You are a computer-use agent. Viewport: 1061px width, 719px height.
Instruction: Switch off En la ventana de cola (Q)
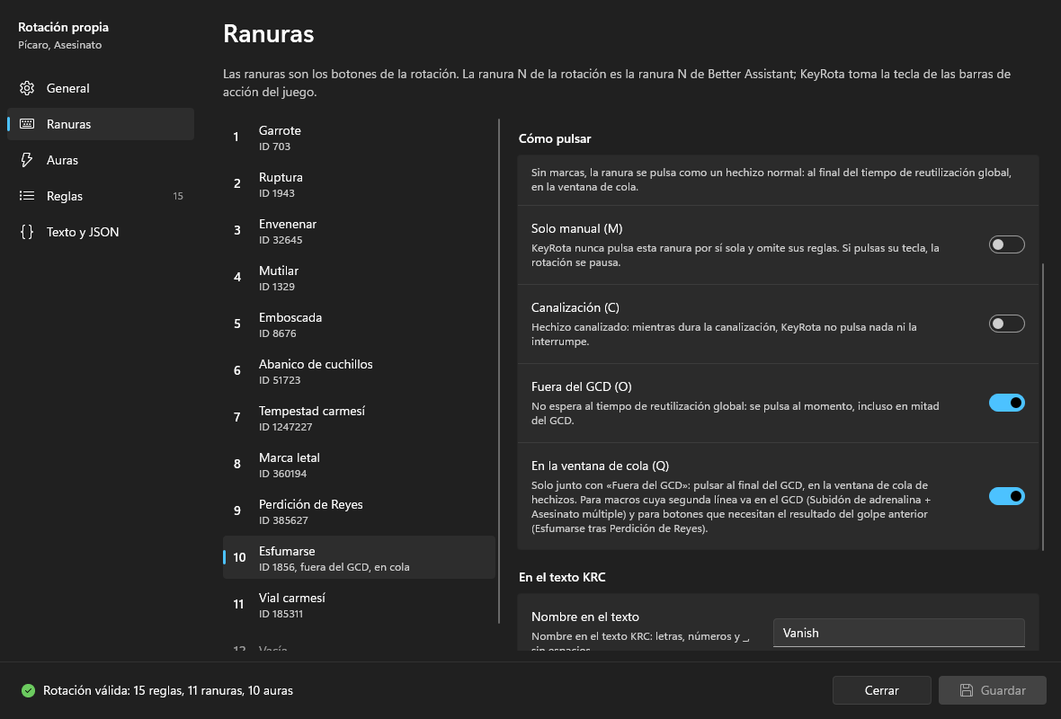(1006, 496)
